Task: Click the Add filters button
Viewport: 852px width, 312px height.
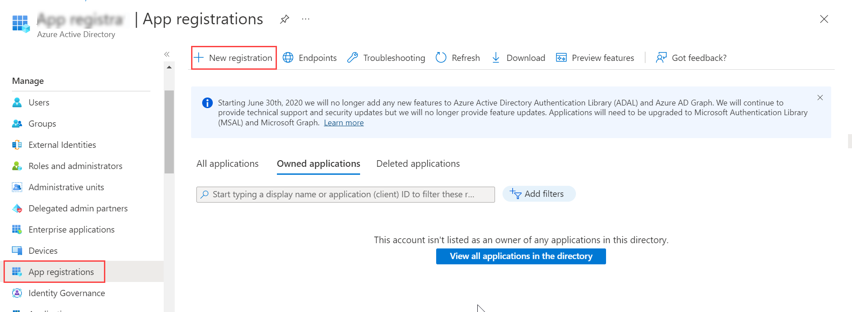Action: point(539,194)
